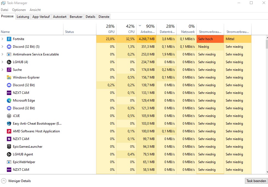Click the Weniger Details arrow icon
268x187 pixels.
click(4, 181)
